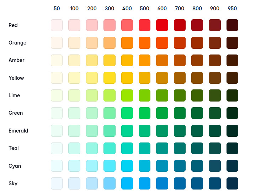The image size is (261, 192).
Task: Click the Green 500 swatch
Action: coord(144,113)
